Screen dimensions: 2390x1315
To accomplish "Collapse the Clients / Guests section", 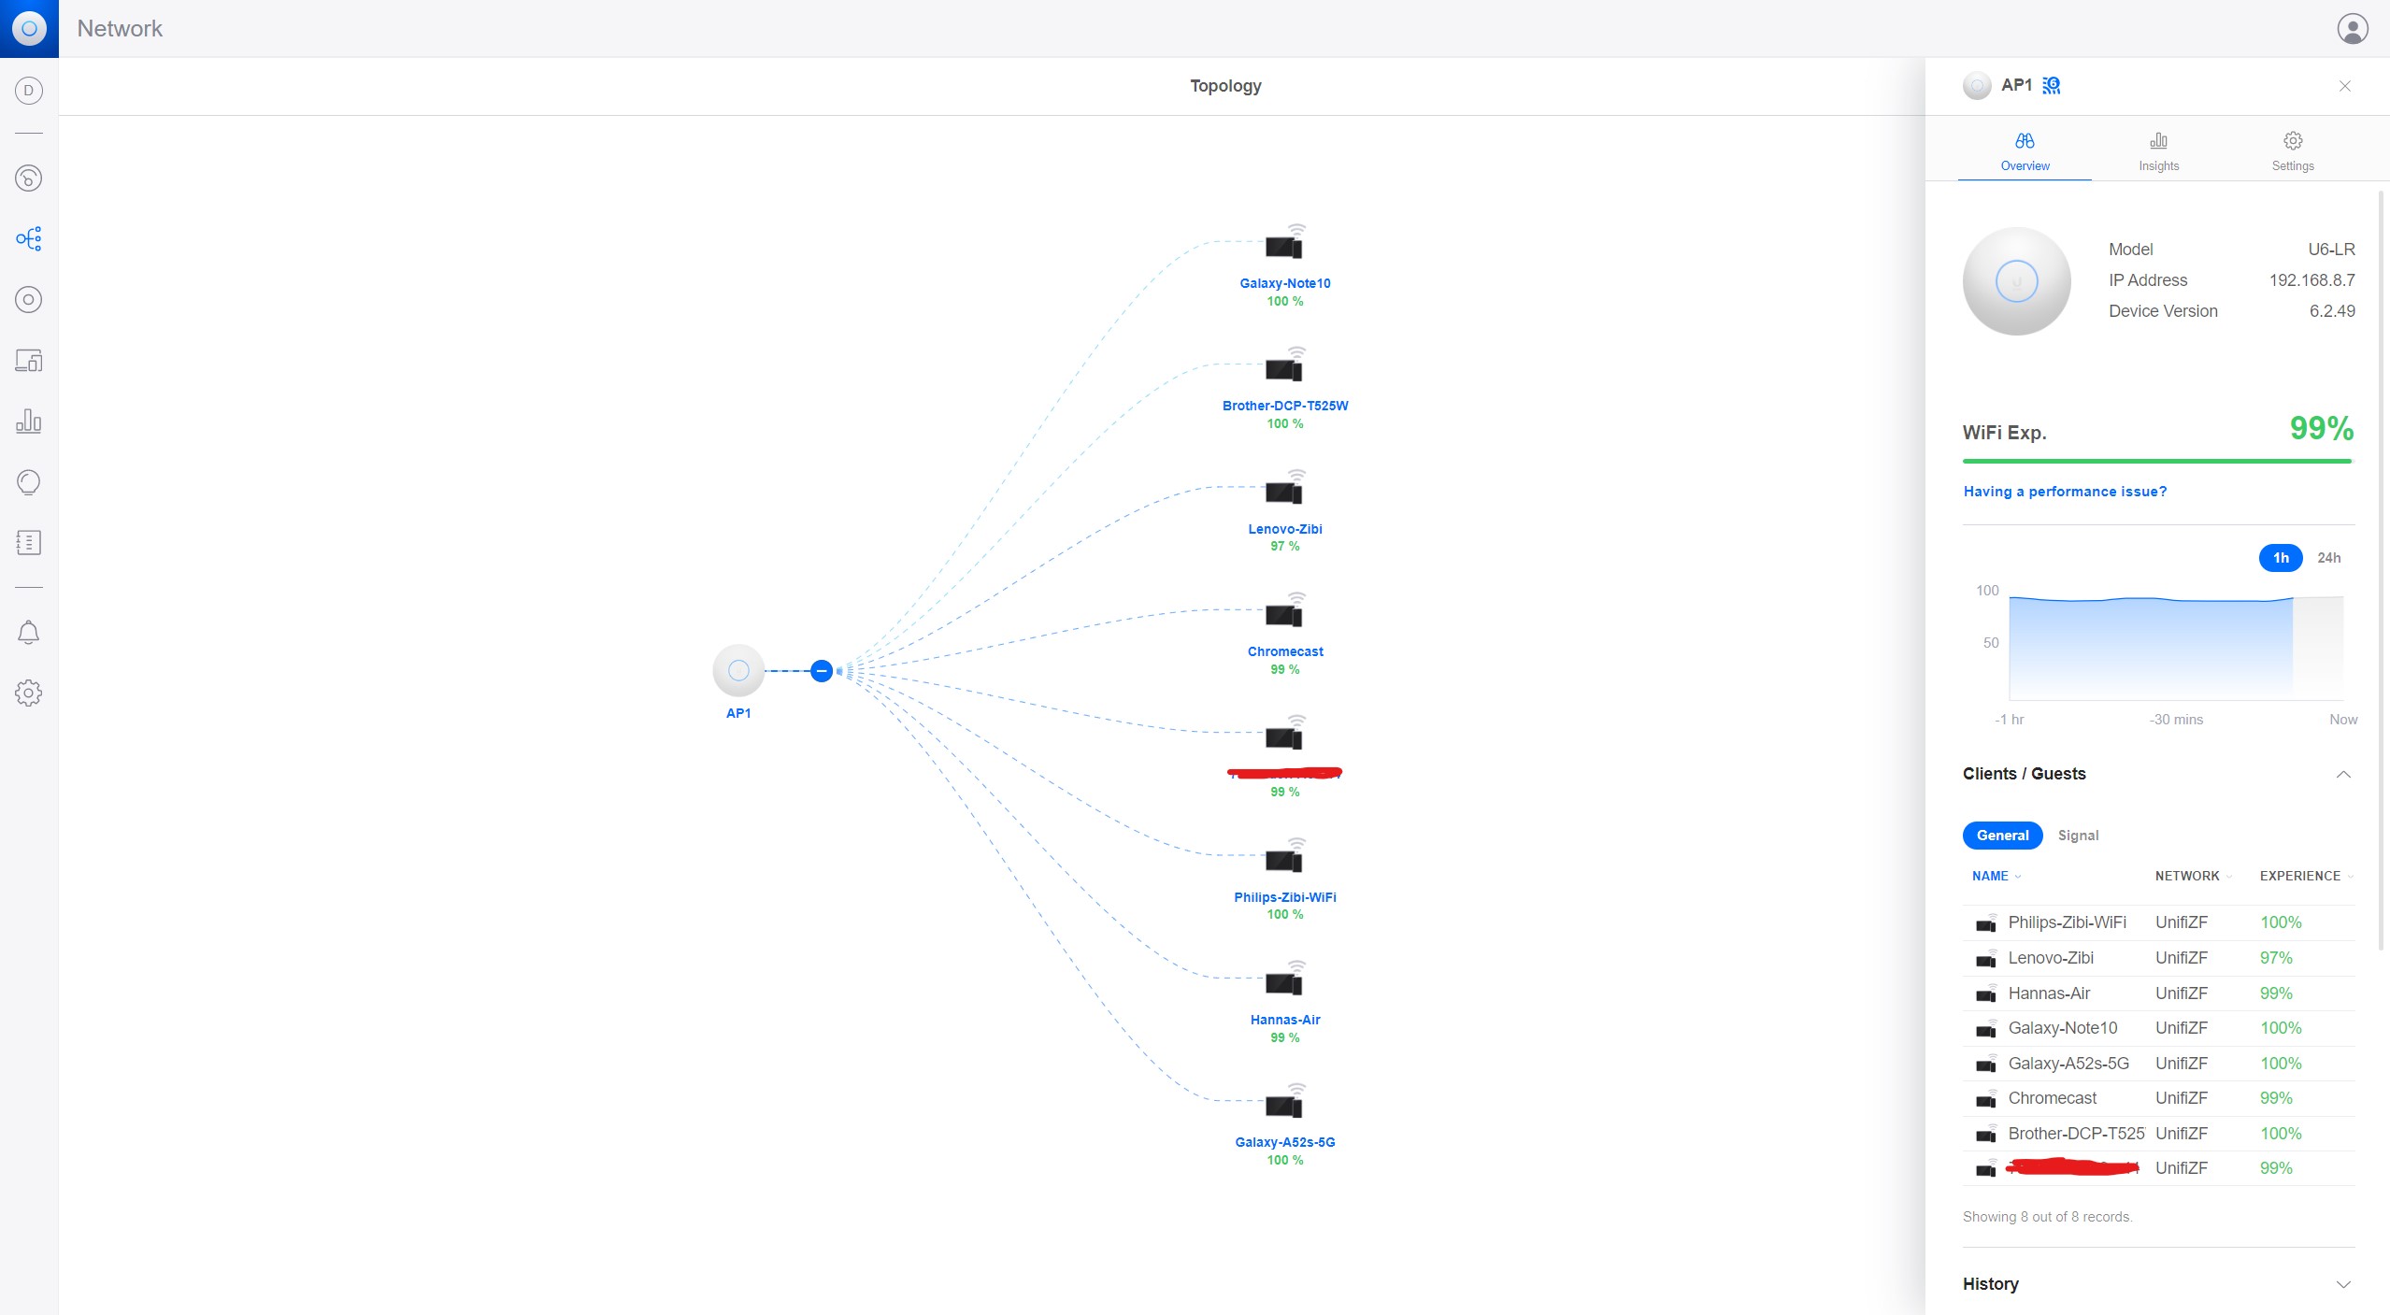I will tap(2343, 774).
